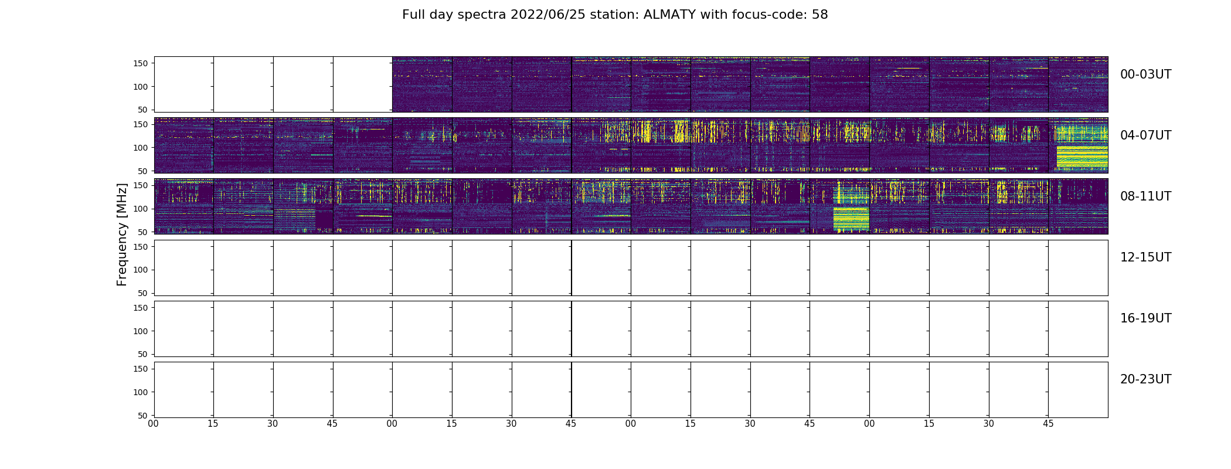Open the 08-11UT spectrogram strip

point(631,206)
